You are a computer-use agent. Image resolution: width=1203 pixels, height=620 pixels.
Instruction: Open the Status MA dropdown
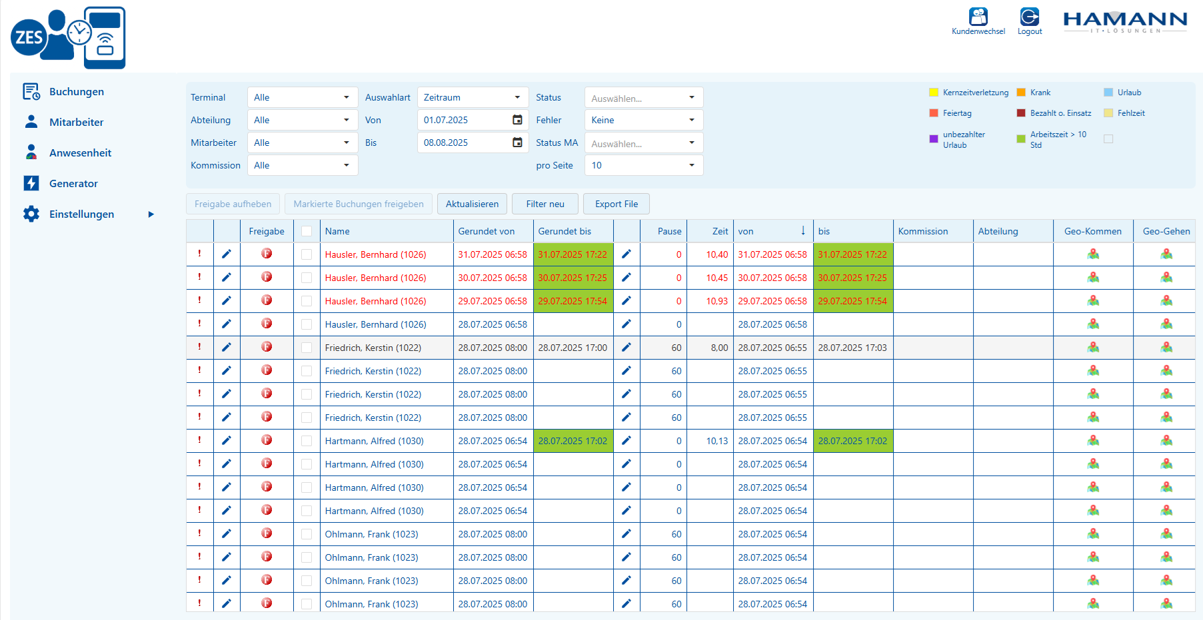tap(644, 143)
